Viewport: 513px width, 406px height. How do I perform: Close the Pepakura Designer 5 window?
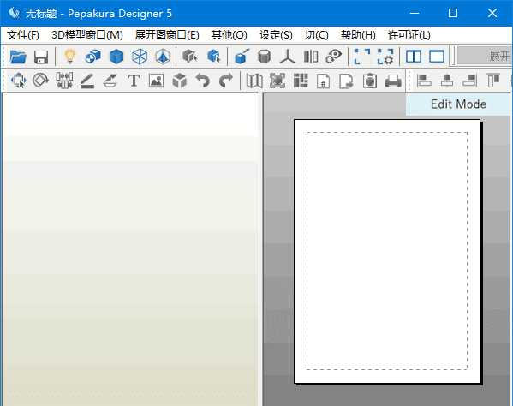tap(492, 13)
